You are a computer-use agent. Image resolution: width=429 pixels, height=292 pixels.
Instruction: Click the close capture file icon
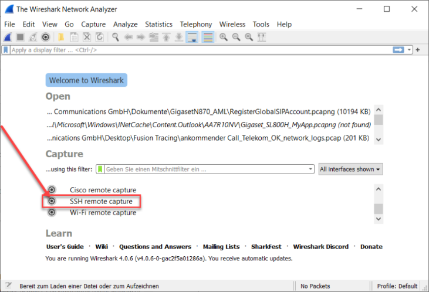click(87, 37)
